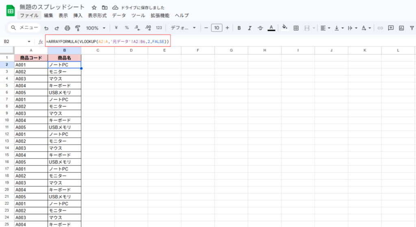Open the データ menu

[x=119, y=15]
